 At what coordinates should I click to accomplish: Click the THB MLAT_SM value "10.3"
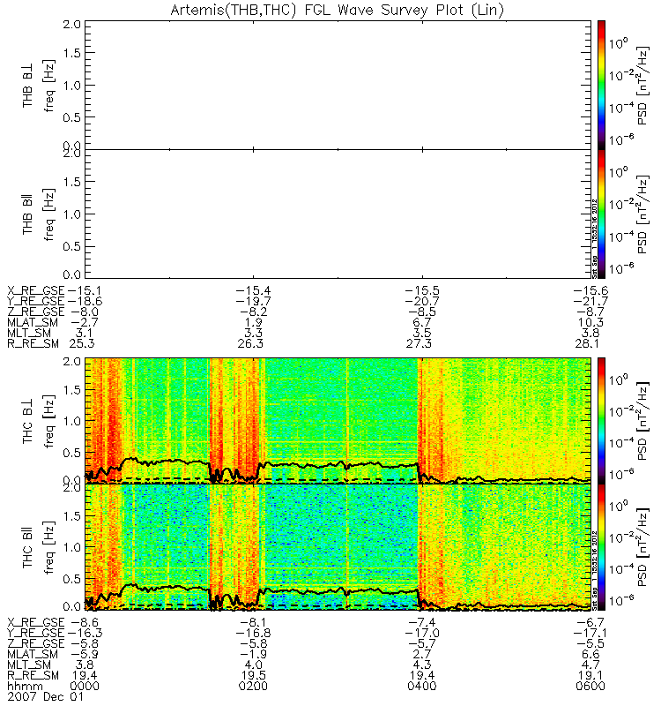590,322
